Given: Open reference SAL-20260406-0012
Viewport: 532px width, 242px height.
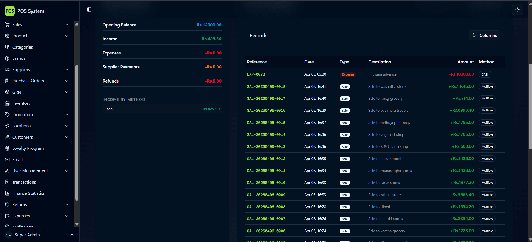Looking at the screenshot, I should tap(266, 159).
